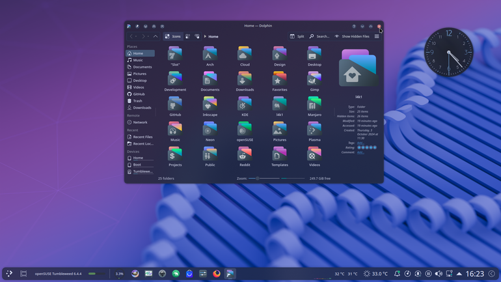Image resolution: width=501 pixels, height=282 pixels.
Task: Switch to Icons view mode
Action: pyautogui.click(x=173, y=36)
